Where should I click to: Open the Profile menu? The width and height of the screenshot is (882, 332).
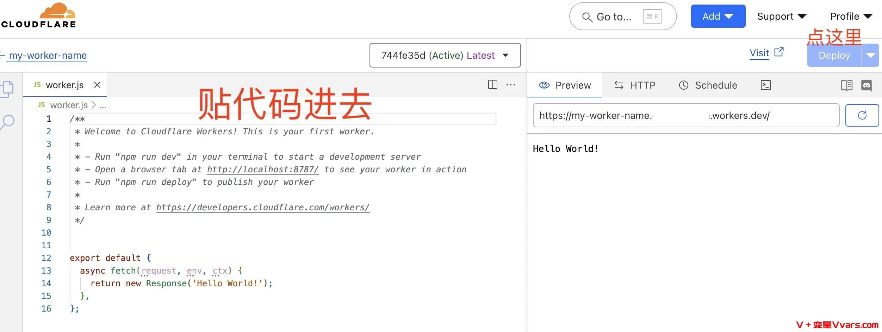tap(851, 16)
